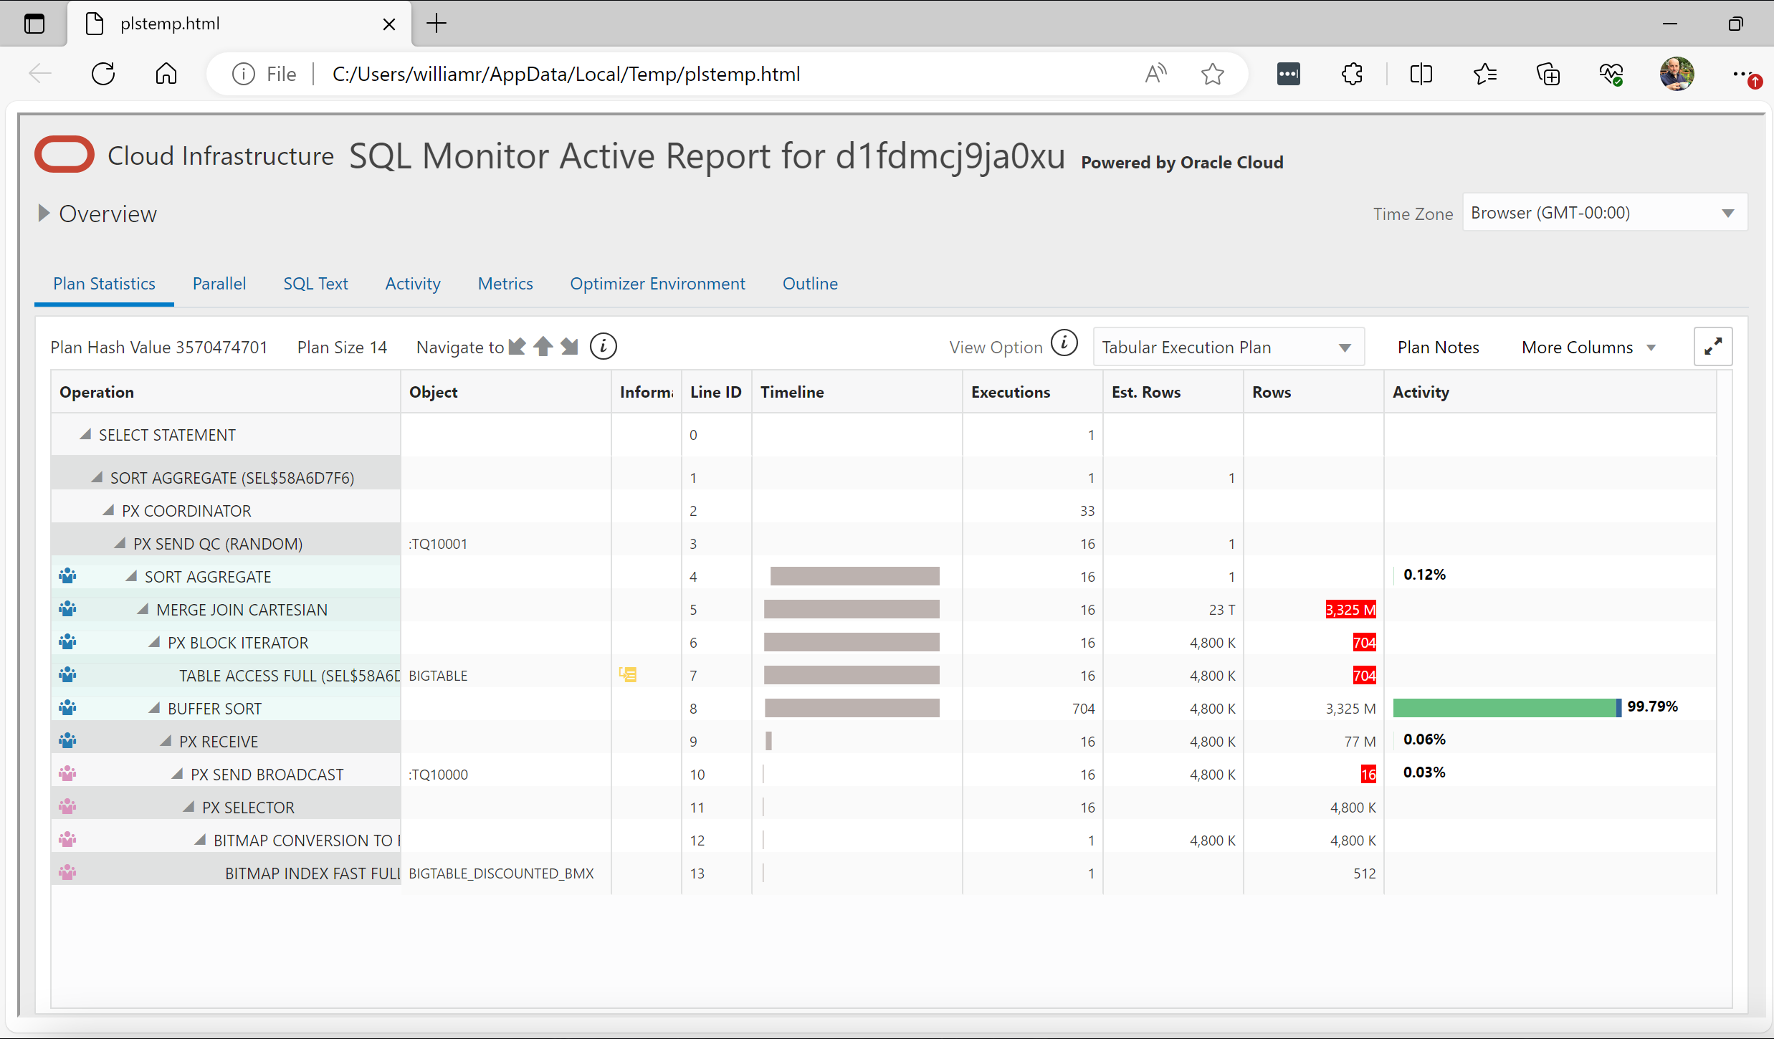Collapse the PX SELECTOR node
This screenshot has height=1039, width=1774.
(189, 807)
